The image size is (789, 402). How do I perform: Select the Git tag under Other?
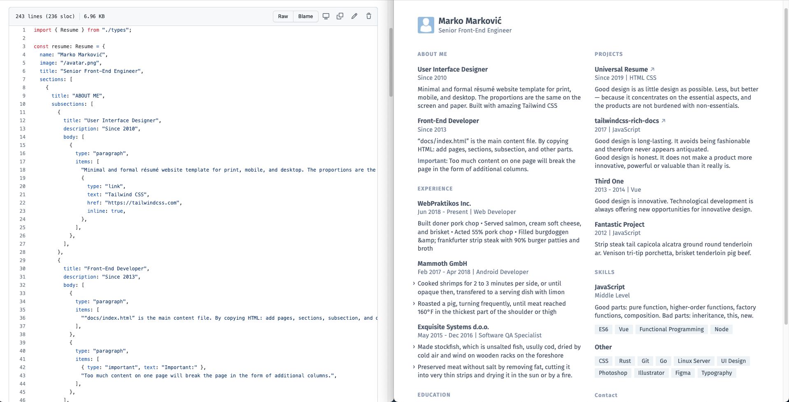click(645, 361)
